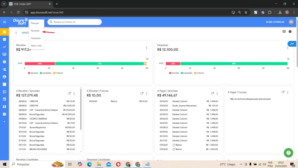Open three-dot menu on A Pagar Vencidas

click(x=217, y=93)
